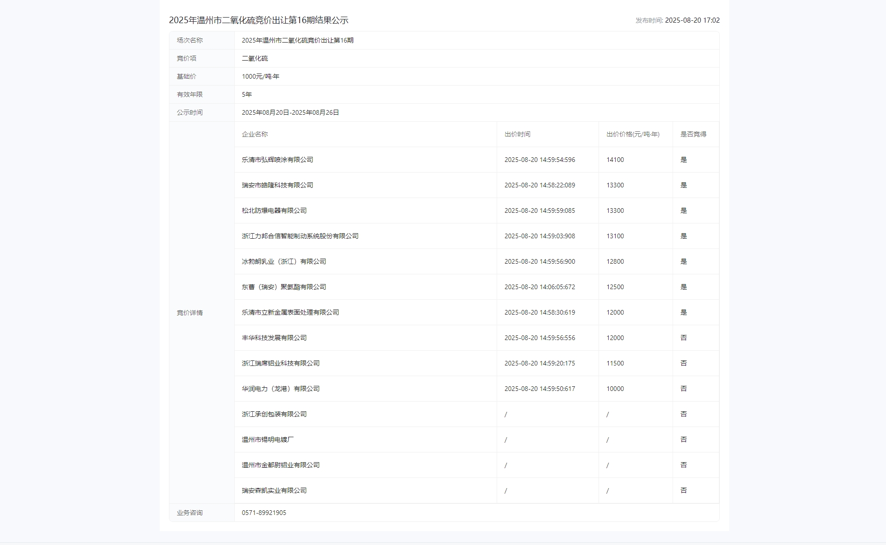The height and width of the screenshot is (545, 886).
Task: Click the bid price 11500
Action: (x=615, y=363)
